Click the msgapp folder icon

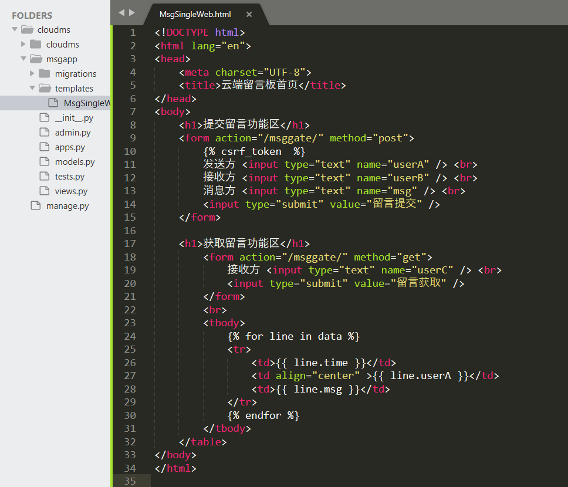click(36, 59)
